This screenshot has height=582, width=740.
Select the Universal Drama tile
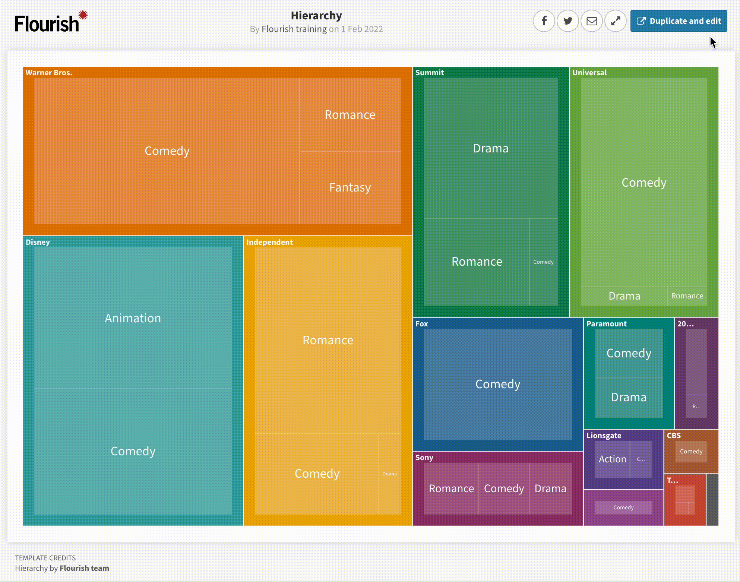click(624, 296)
